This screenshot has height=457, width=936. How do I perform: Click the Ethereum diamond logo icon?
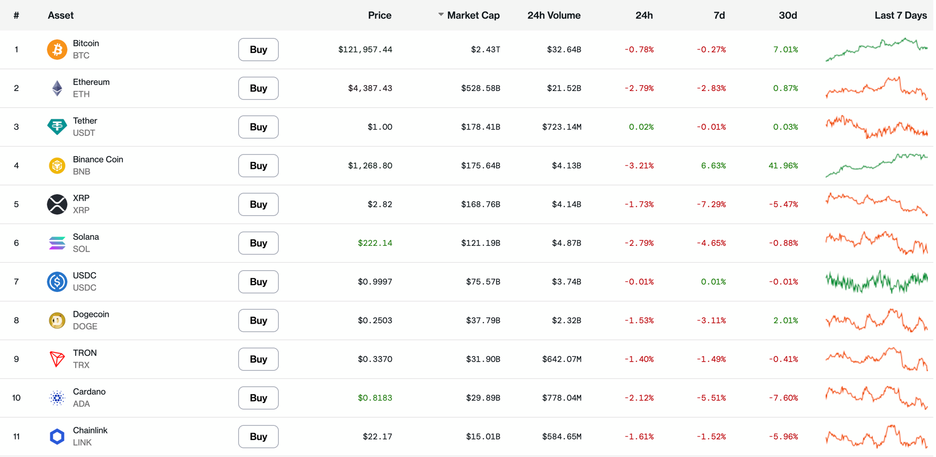click(x=57, y=88)
